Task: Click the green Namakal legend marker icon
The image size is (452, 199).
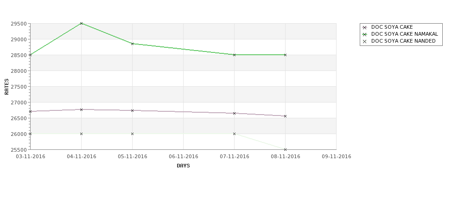Action: click(365, 34)
